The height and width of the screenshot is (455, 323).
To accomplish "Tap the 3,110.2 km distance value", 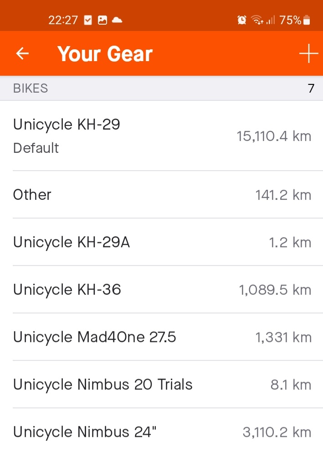I will click(277, 432).
